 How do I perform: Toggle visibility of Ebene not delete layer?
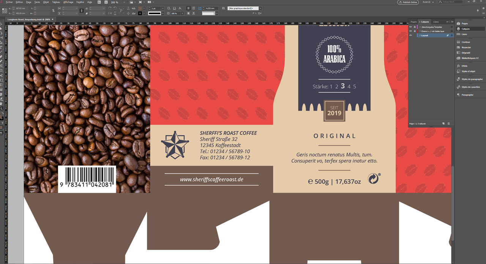(410, 31)
